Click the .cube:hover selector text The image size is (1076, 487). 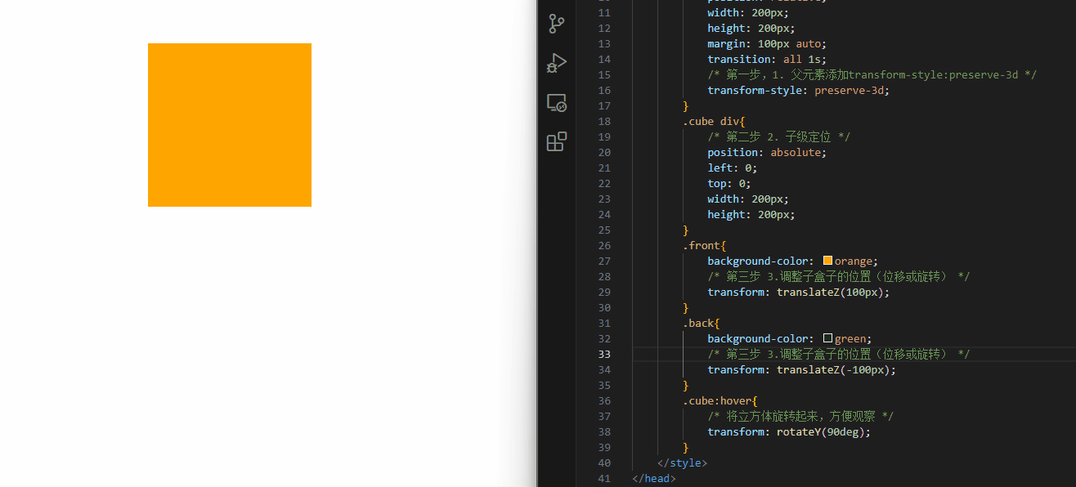[x=718, y=400]
